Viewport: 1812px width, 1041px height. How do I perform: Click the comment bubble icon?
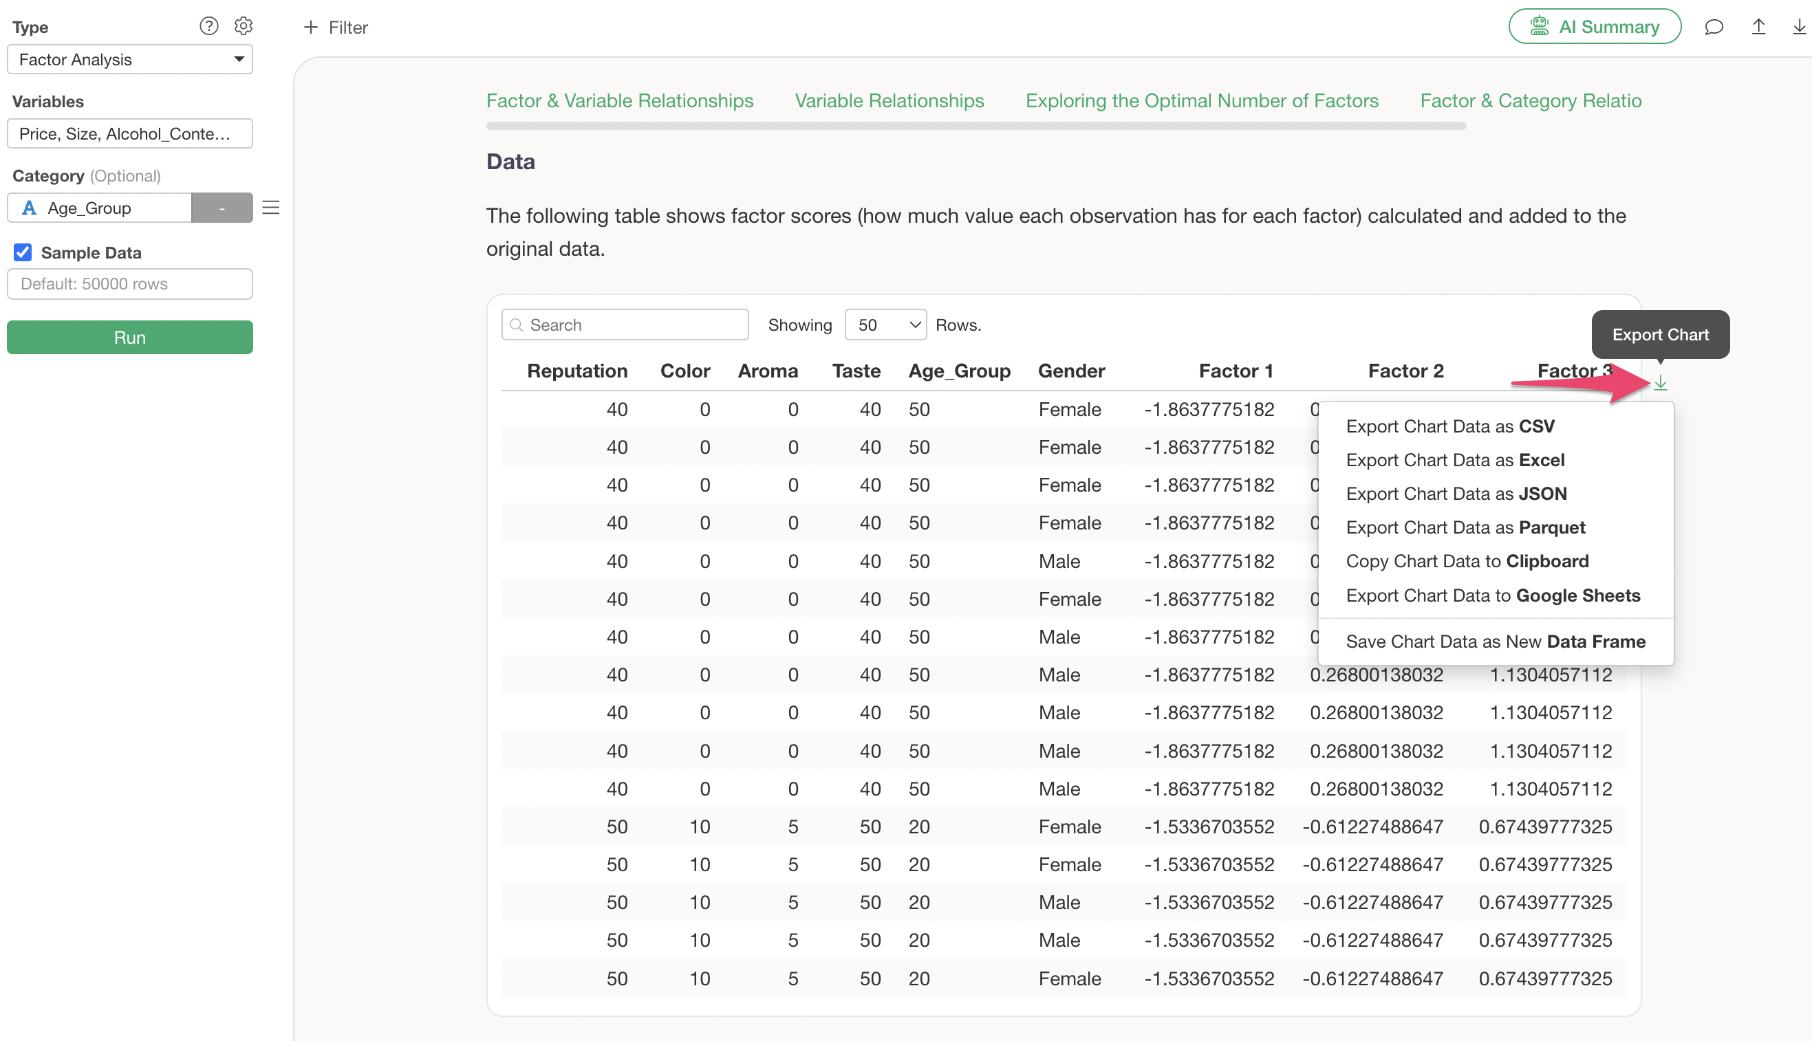[1713, 28]
